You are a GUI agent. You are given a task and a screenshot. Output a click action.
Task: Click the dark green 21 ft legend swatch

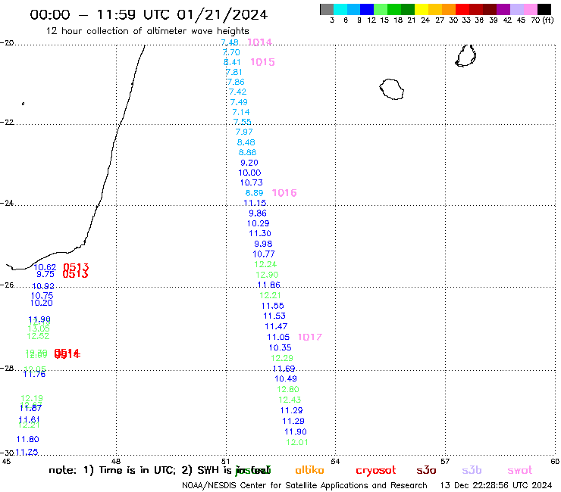[x=408, y=9]
